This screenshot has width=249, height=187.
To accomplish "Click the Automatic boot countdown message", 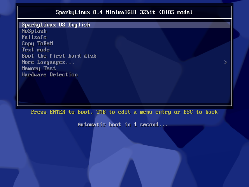I will tap(123, 125).
